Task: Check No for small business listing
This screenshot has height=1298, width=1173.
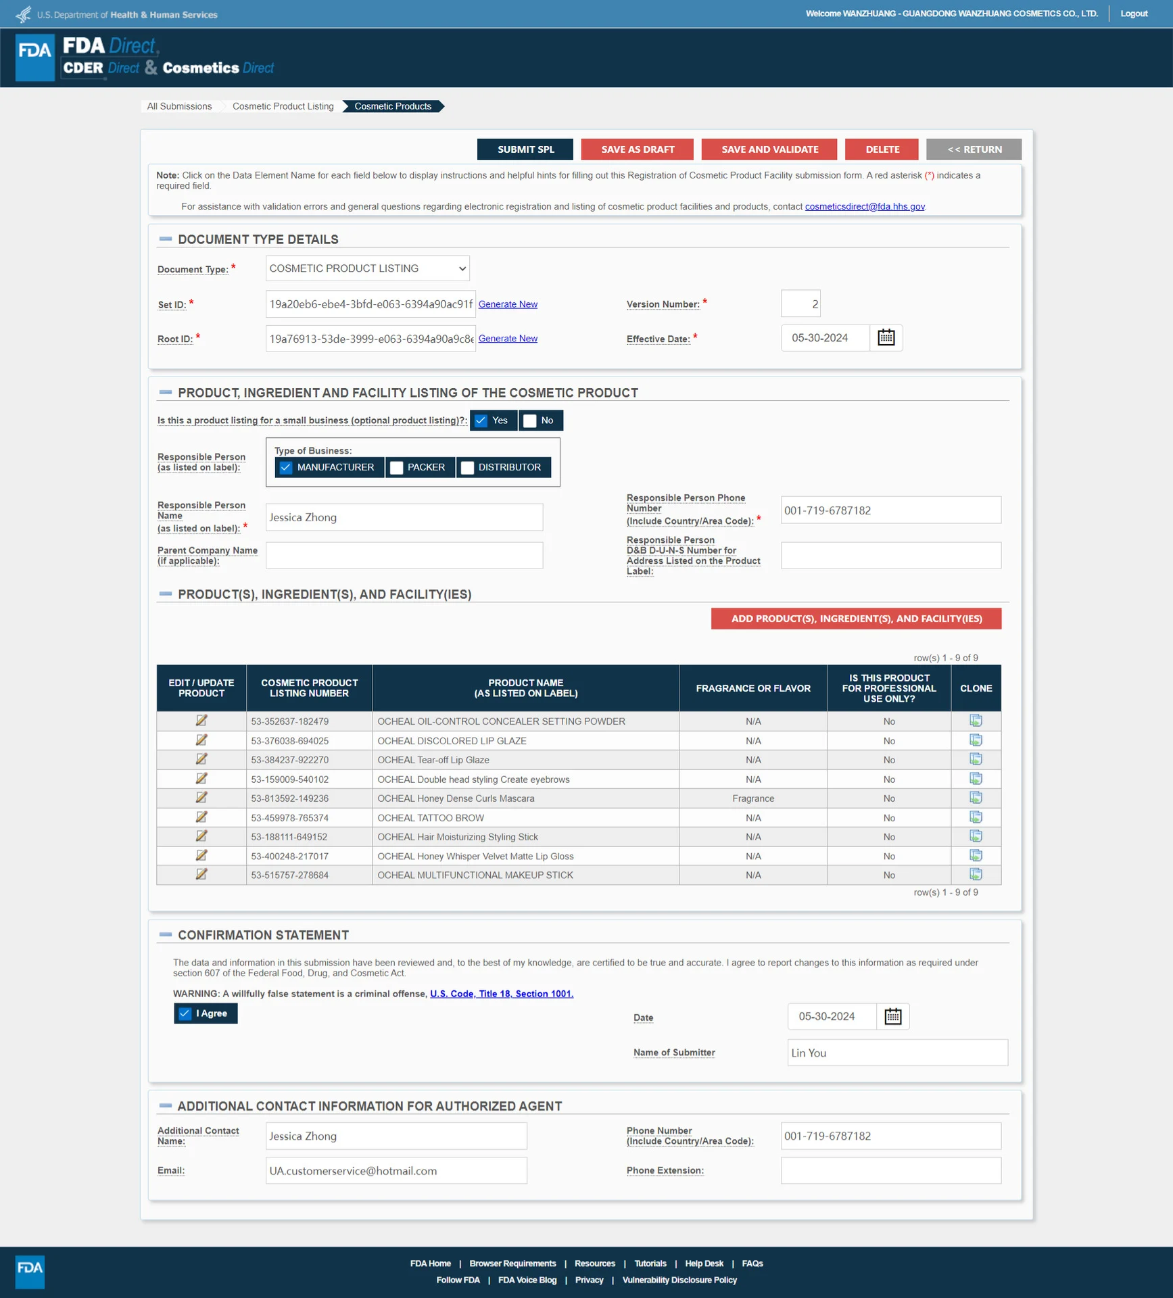Action: pyautogui.click(x=530, y=420)
